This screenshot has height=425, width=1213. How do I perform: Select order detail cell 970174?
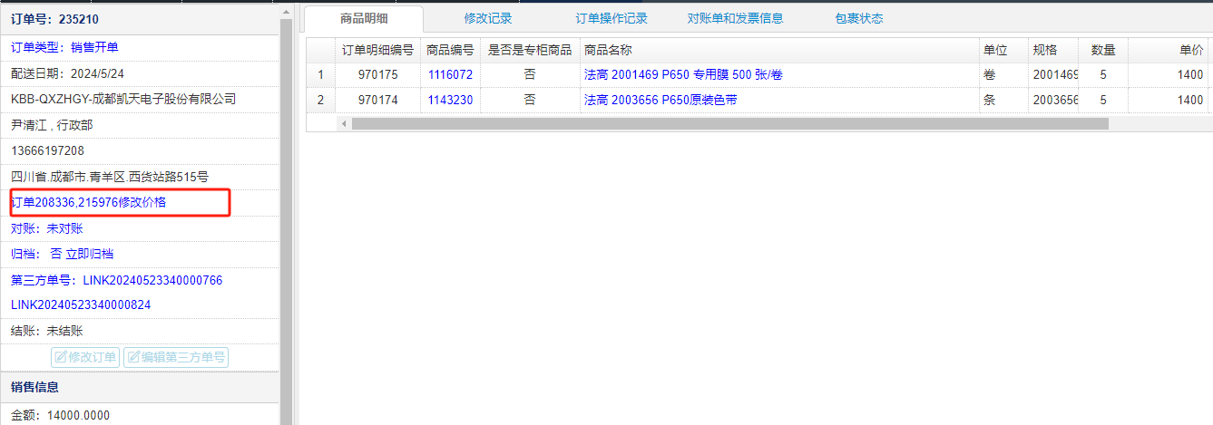(x=377, y=101)
